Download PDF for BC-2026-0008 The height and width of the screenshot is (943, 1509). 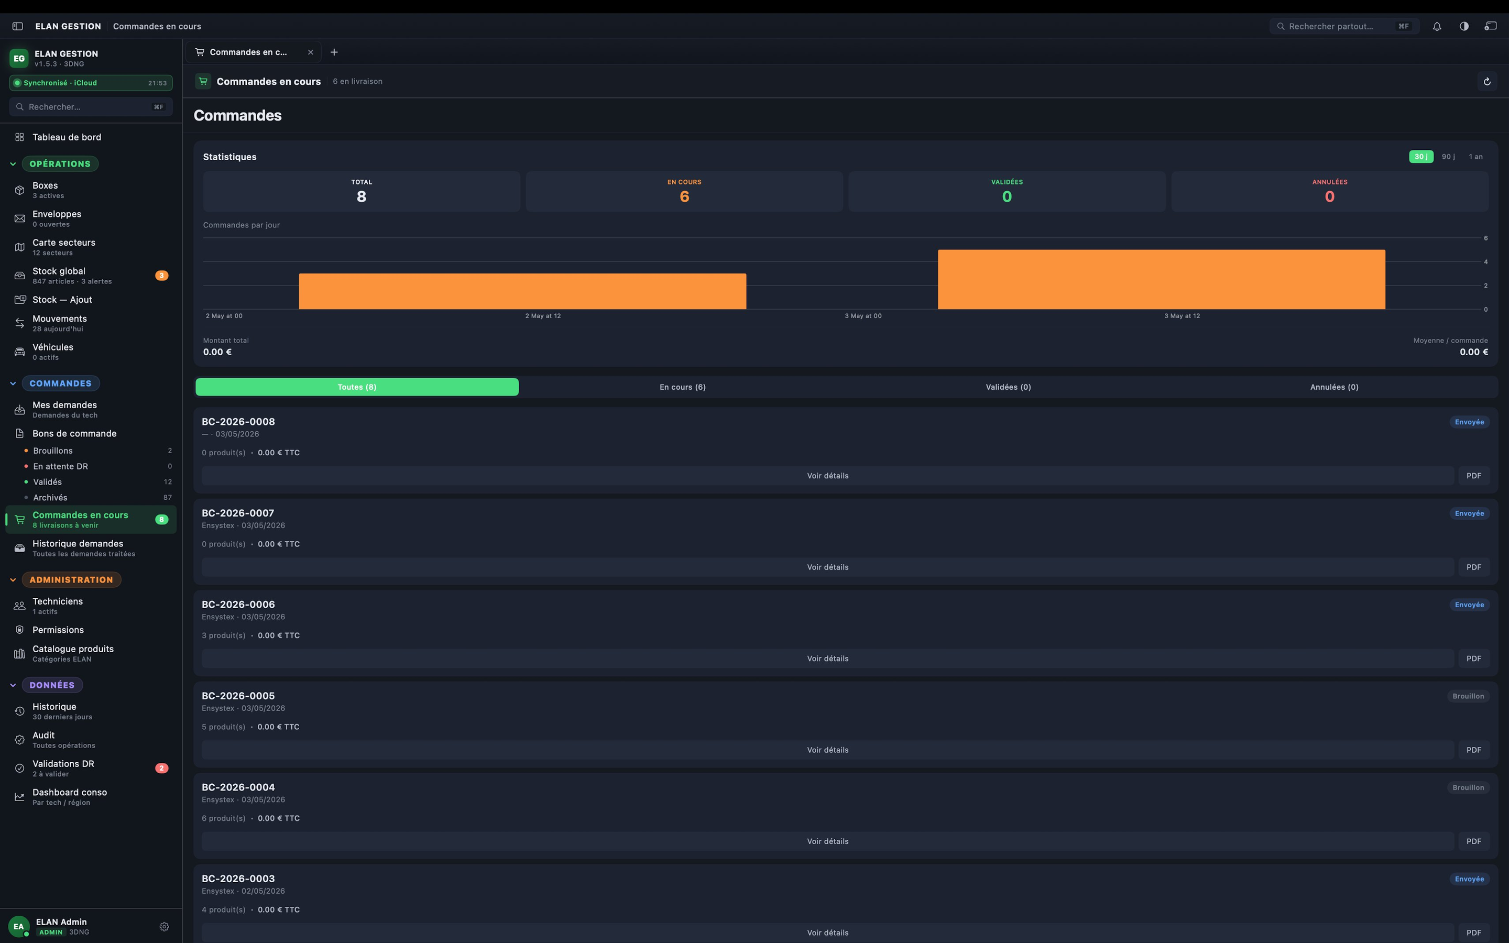pyautogui.click(x=1473, y=476)
